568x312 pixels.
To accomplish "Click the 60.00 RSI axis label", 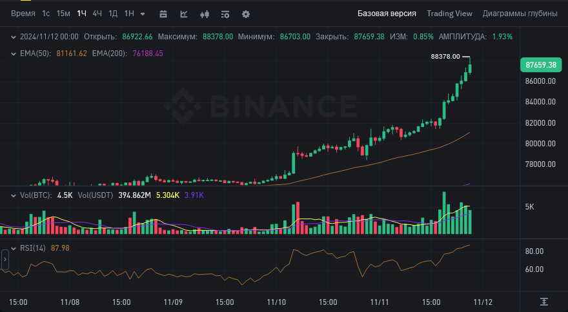I will [x=534, y=269].
